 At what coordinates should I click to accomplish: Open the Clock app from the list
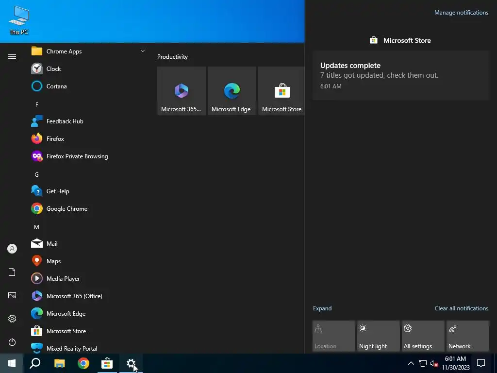pos(88,69)
